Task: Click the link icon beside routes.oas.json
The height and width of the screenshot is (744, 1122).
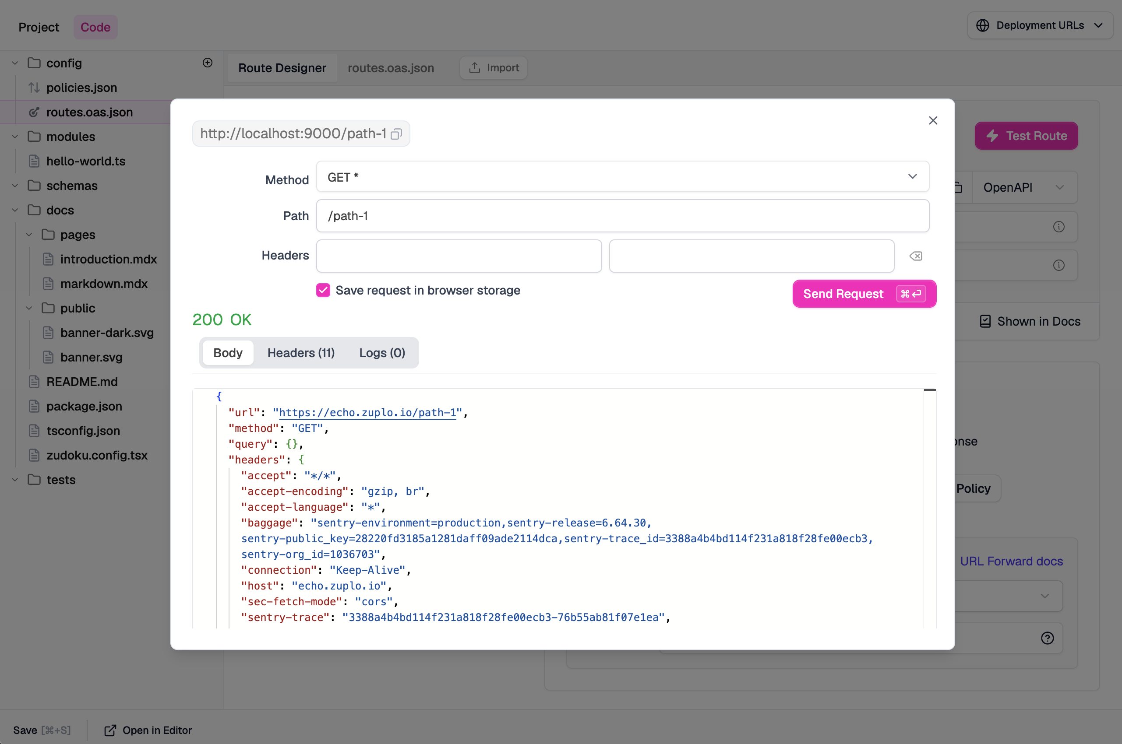Action: (x=33, y=112)
